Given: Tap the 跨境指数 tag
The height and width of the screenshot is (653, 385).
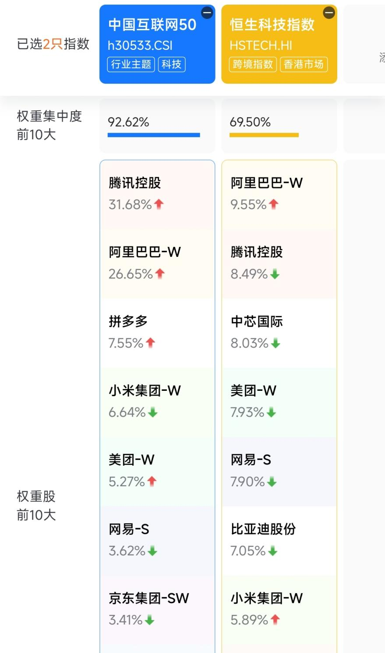Looking at the screenshot, I should [x=253, y=64].
